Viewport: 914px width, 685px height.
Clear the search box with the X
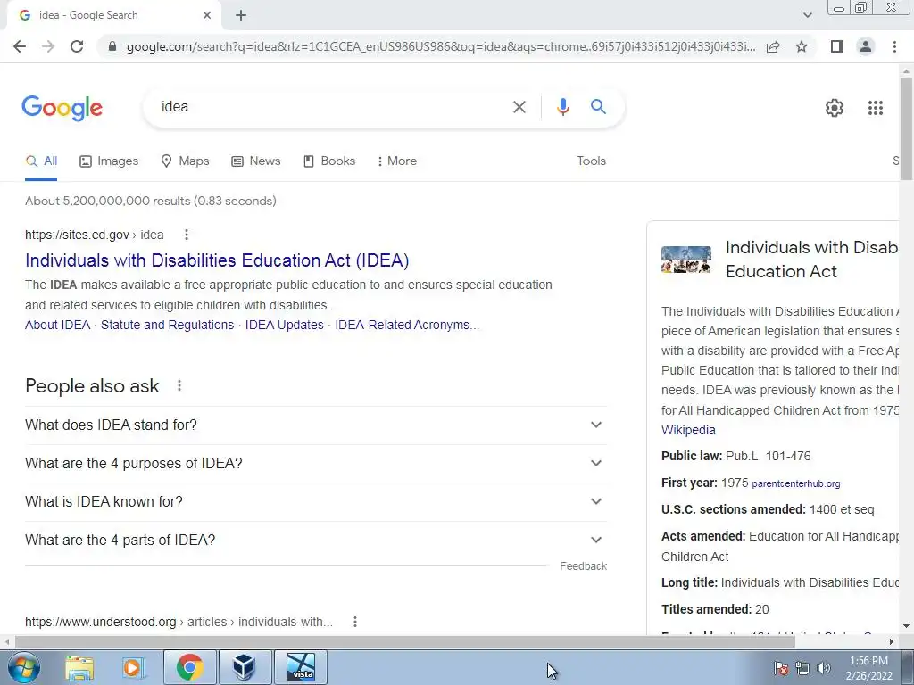click(x=519, y=107)
